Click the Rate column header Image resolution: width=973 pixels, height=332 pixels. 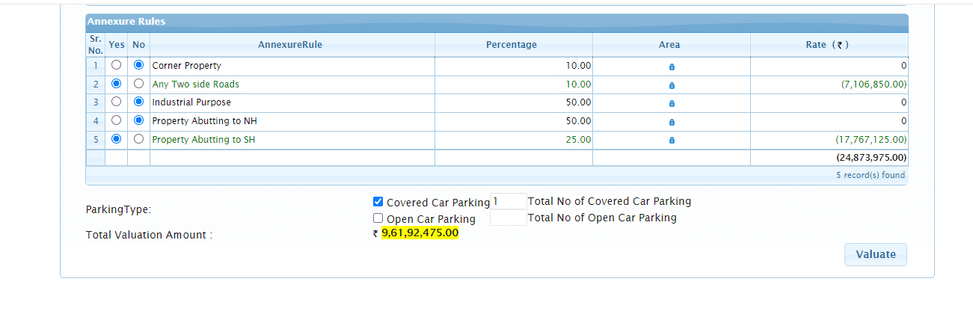(x=826, y=45)
